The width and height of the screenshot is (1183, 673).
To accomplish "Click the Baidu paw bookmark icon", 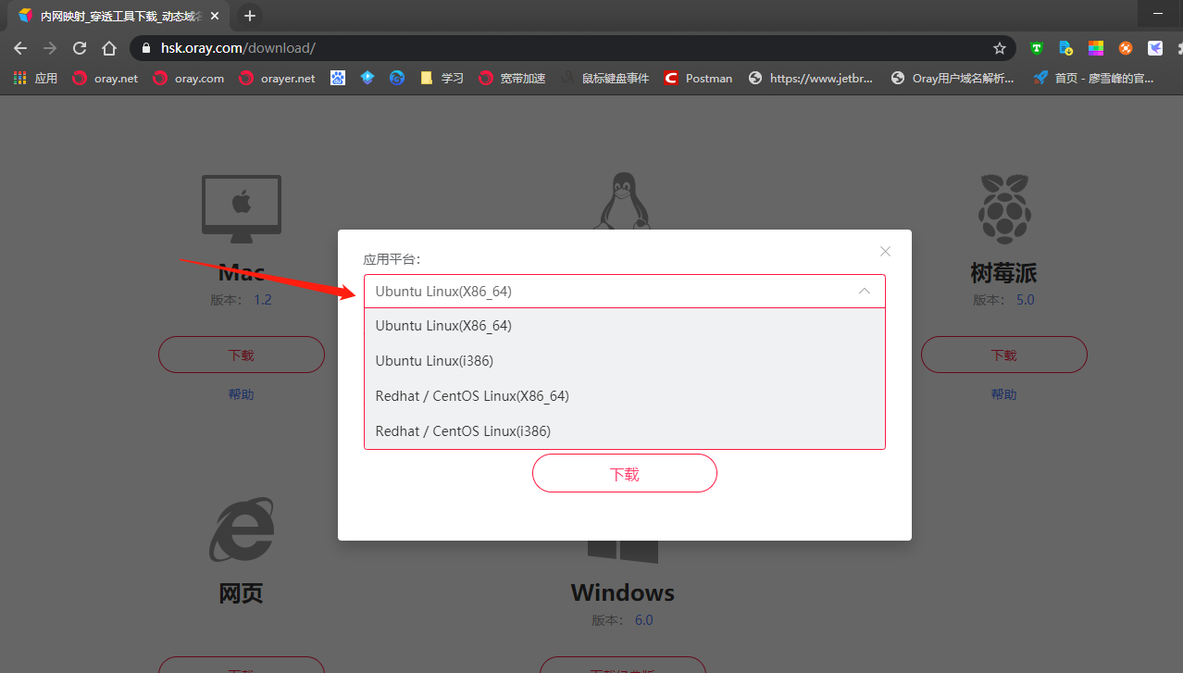I will 338,79.
